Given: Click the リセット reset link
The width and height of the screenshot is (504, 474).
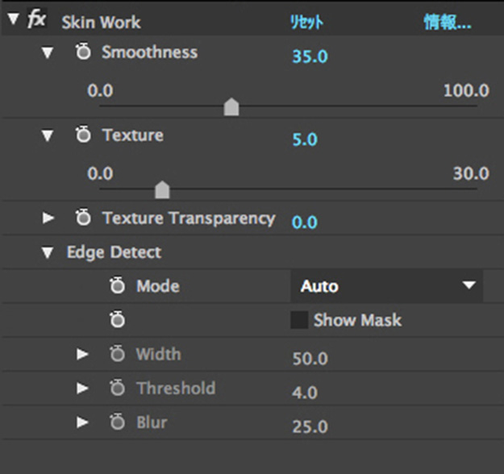Looking at the screenshot, I should [306, 23].
